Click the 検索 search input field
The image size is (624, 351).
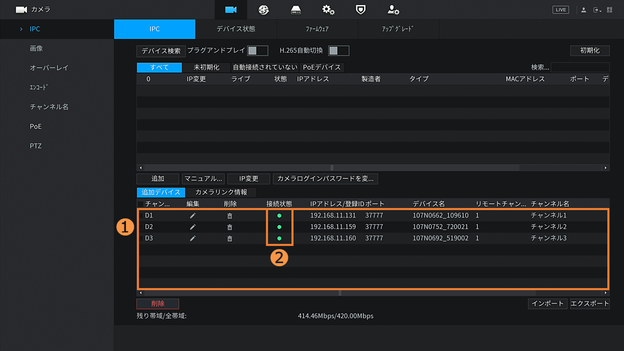click(x=580, y=67)
